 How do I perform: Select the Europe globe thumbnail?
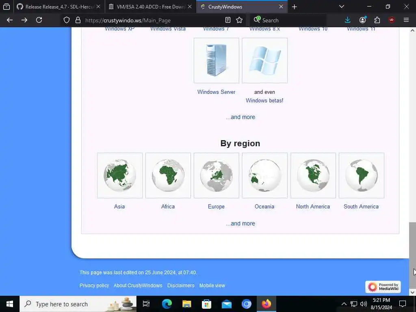coord(216,175)
